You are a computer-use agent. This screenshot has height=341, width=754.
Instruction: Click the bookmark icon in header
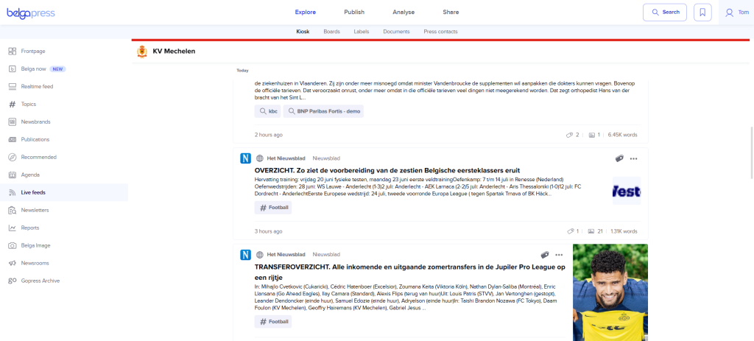point(702,13)
